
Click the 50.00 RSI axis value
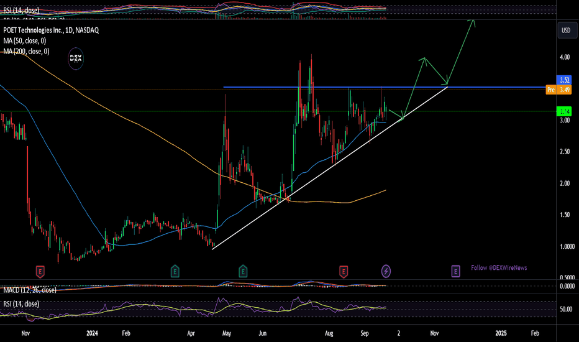[x=566, y=310]
